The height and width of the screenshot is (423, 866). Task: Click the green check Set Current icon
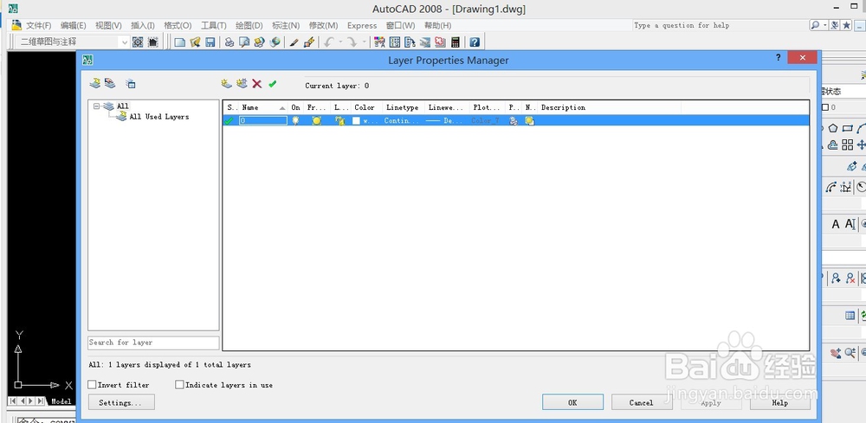click(x=272, y=83)
